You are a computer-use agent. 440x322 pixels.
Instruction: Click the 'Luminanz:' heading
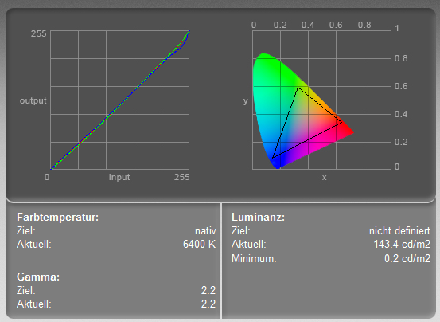[258, 218]
